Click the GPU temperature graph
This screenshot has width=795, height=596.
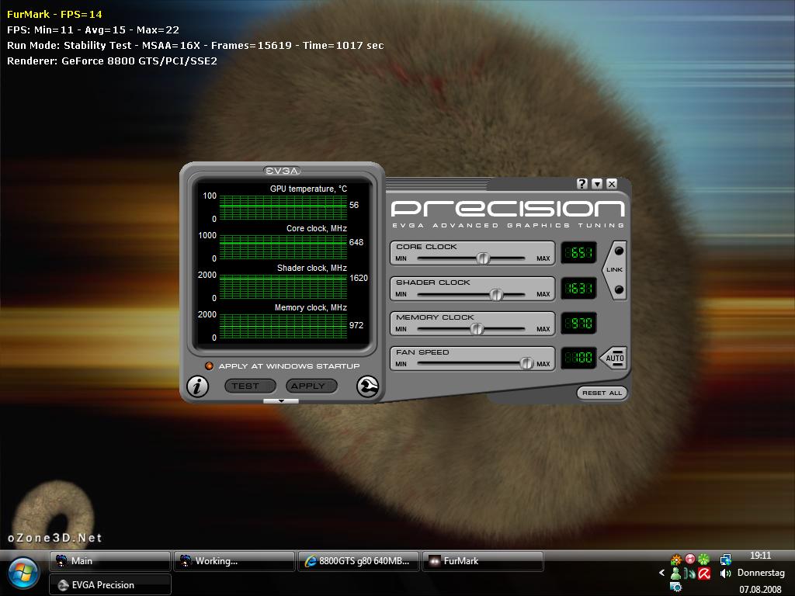[x=283, y=208]
